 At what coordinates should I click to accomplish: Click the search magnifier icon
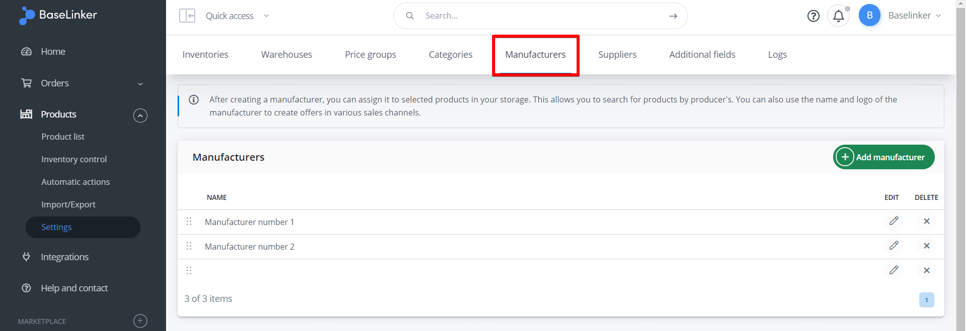click(410, 16)
